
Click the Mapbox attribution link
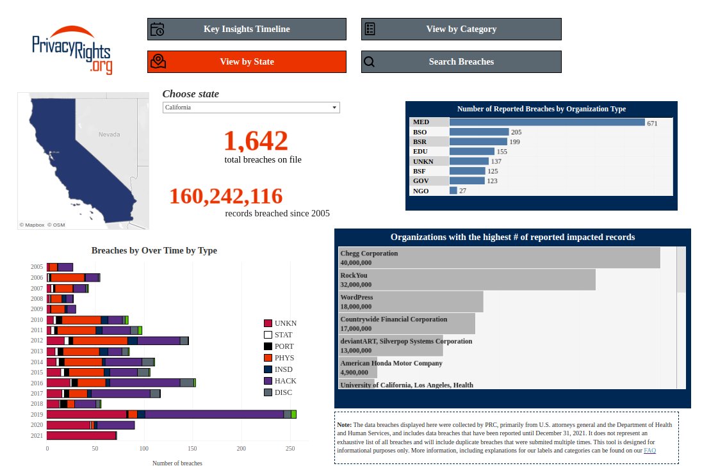32,225
